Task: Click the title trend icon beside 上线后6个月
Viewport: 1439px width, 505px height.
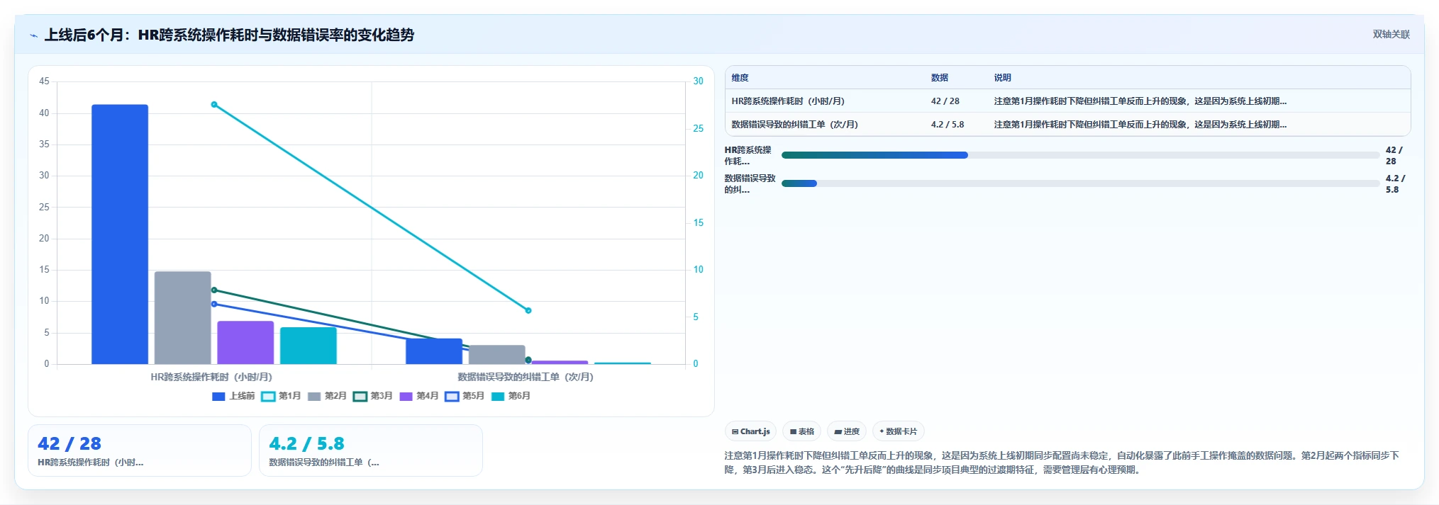Action: tap(33, 35)
